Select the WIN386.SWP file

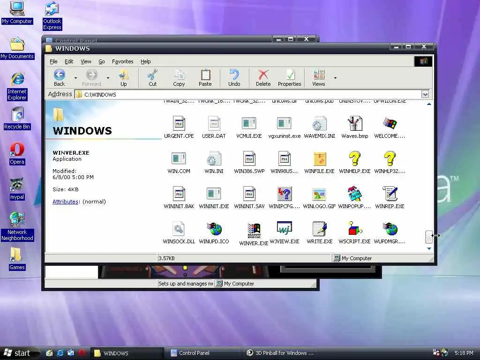249,163
